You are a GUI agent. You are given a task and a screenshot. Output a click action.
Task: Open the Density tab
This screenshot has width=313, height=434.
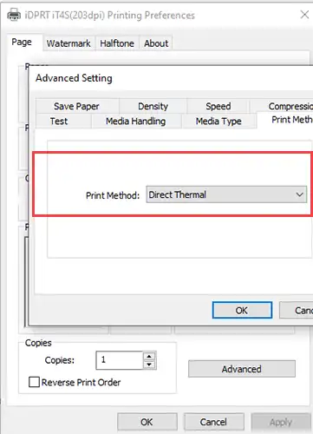coord(153,106)
